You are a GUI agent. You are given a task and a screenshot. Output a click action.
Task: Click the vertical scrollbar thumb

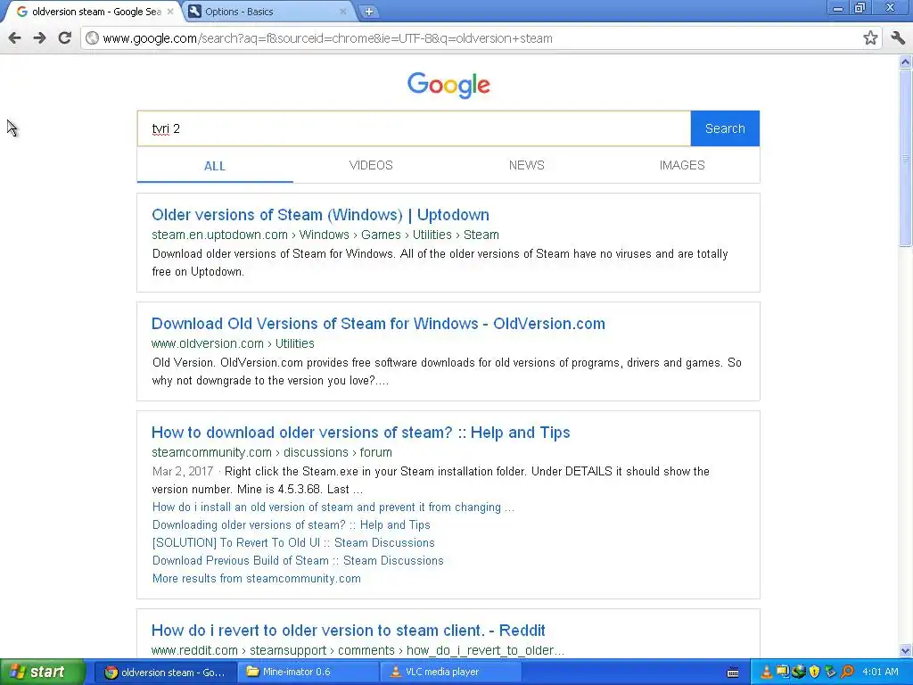906,157
